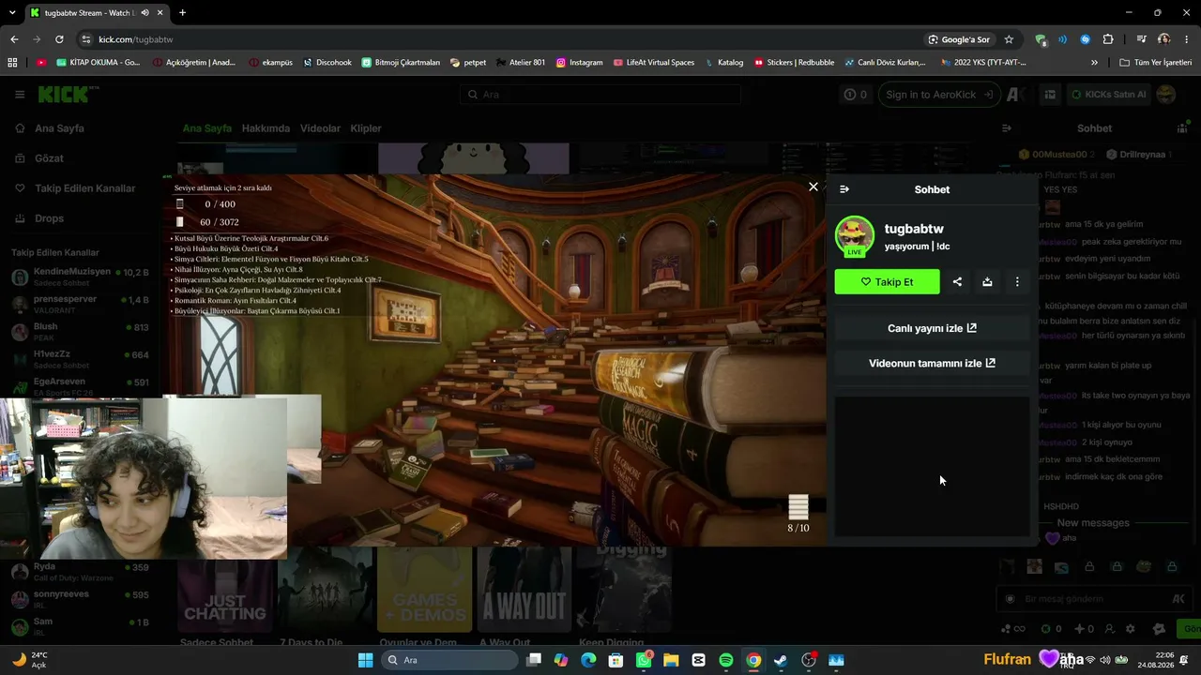Switch to the Videolar channel tab
1201x675 pixels.
320,128
